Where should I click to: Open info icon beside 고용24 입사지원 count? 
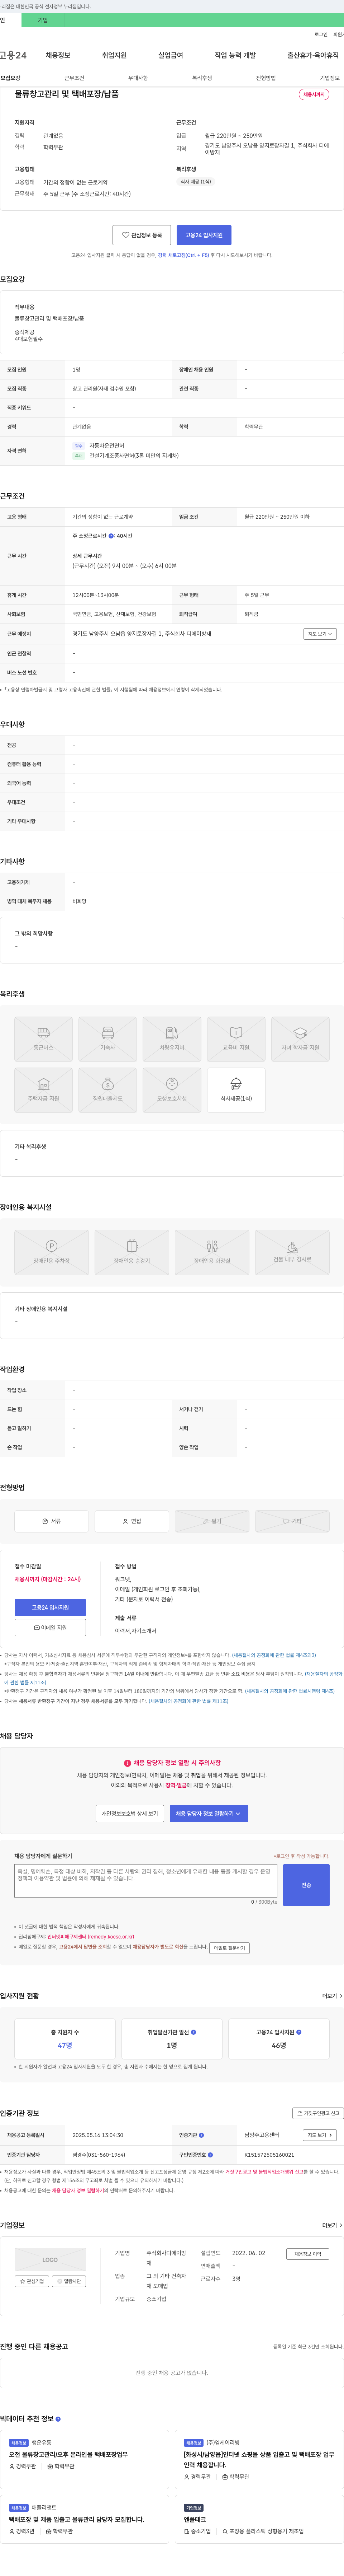coord(299,2032)
